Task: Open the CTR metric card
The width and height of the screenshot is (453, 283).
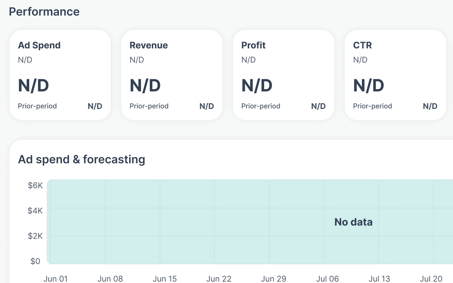Action: pos(395,75)
